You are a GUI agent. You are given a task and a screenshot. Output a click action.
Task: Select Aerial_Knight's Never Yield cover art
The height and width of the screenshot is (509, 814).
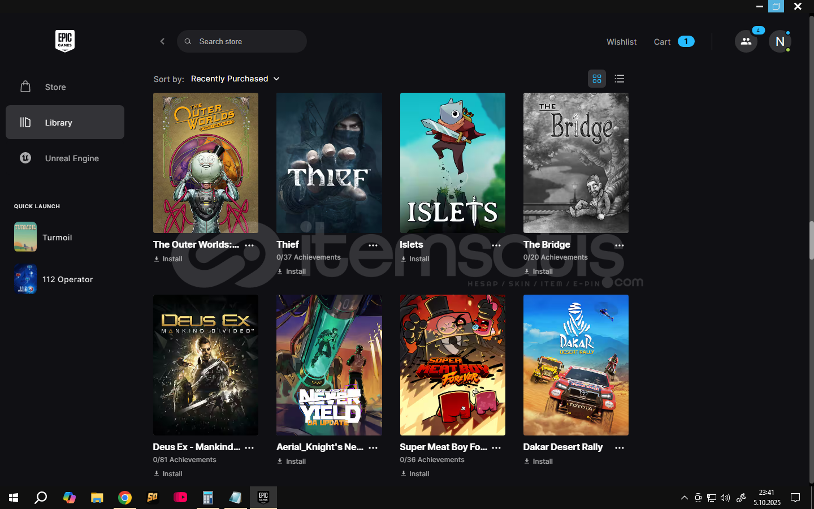(329, 365)
